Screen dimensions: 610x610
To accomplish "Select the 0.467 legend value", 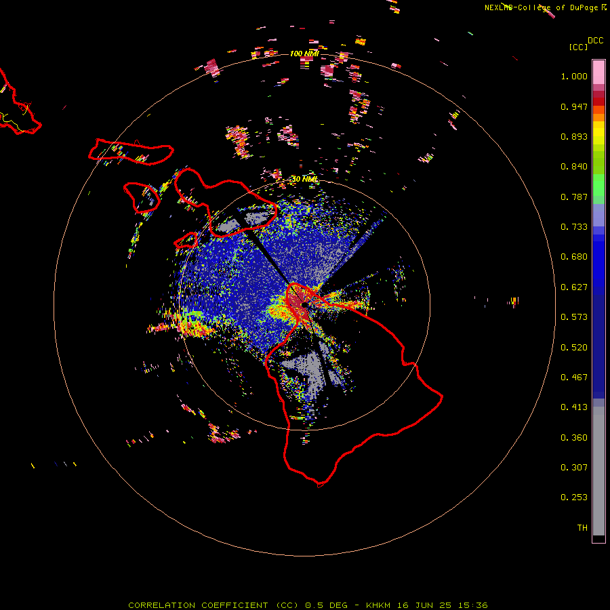I will (574, 378).
